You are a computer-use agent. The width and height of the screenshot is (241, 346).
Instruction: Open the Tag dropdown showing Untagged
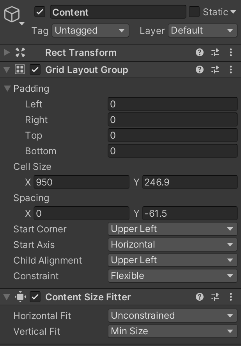90,30
